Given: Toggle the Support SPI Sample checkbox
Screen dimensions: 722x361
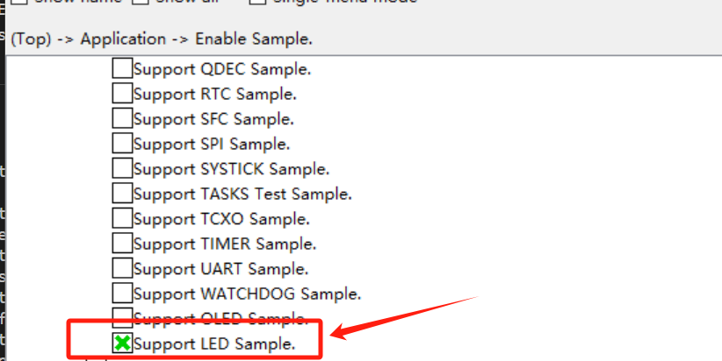Looking at the screenshot, I should pyautogui.click(x=122, y=143).
